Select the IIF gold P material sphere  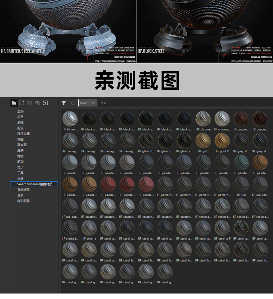[222, 140]
